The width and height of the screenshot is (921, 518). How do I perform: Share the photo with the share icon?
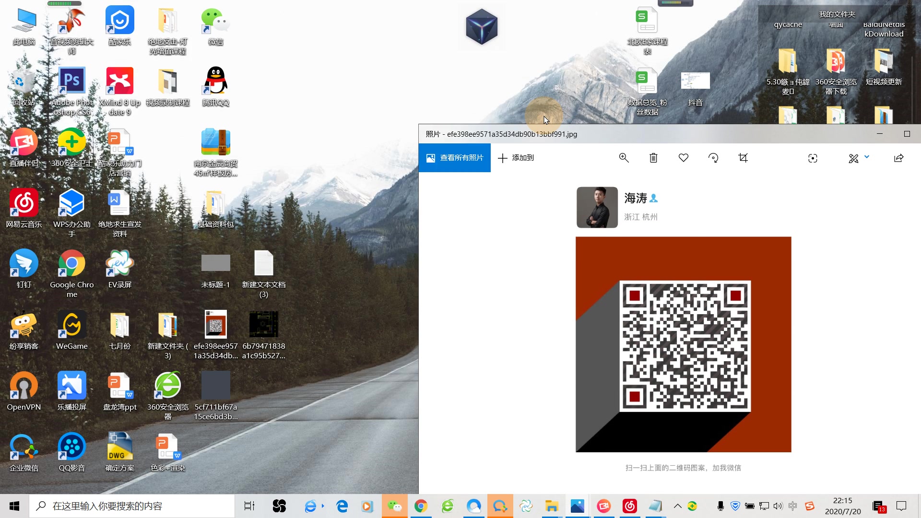click(x=899, y=158)
